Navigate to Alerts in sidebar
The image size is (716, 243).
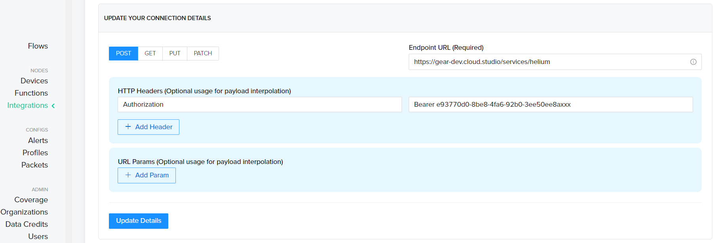[x=38, y=141]
